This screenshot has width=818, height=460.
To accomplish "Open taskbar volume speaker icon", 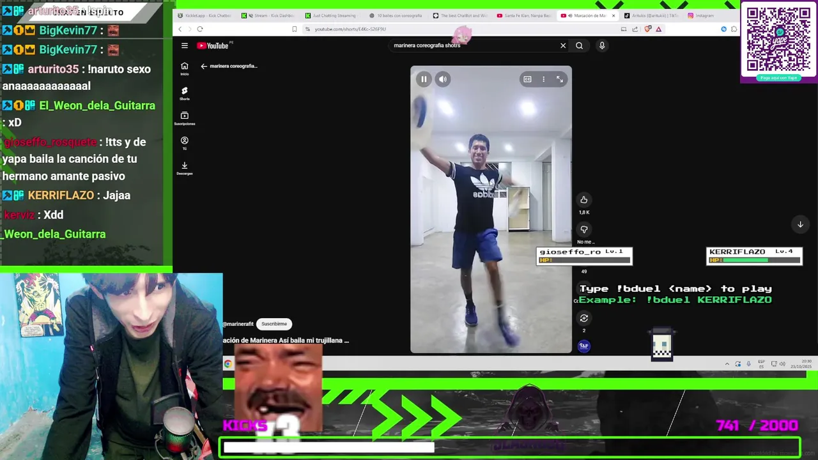I will tap(782, 364).
